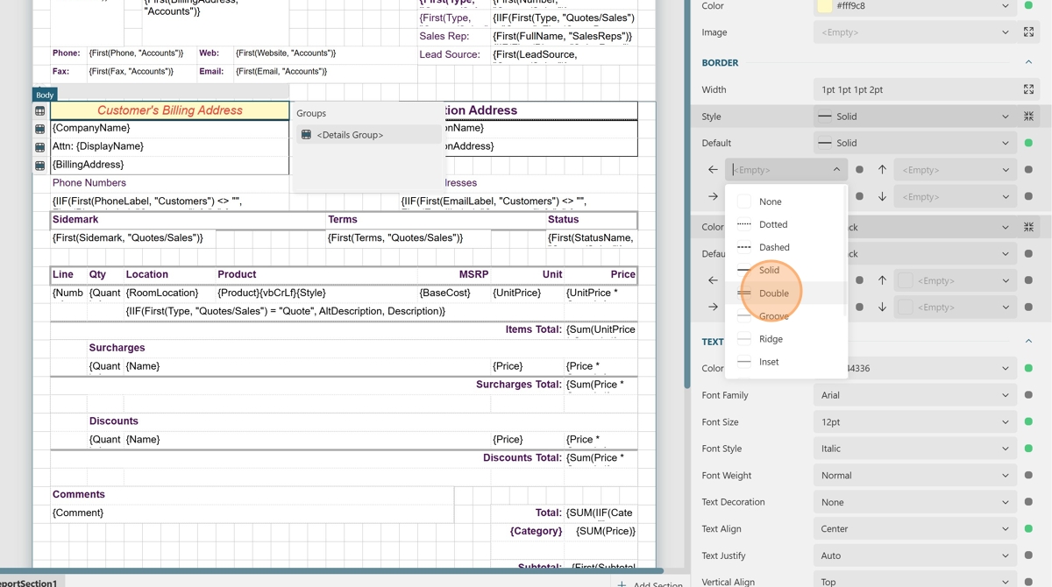
Task: Select the Surcharges Total: label
Action: [x=519, y=385]
